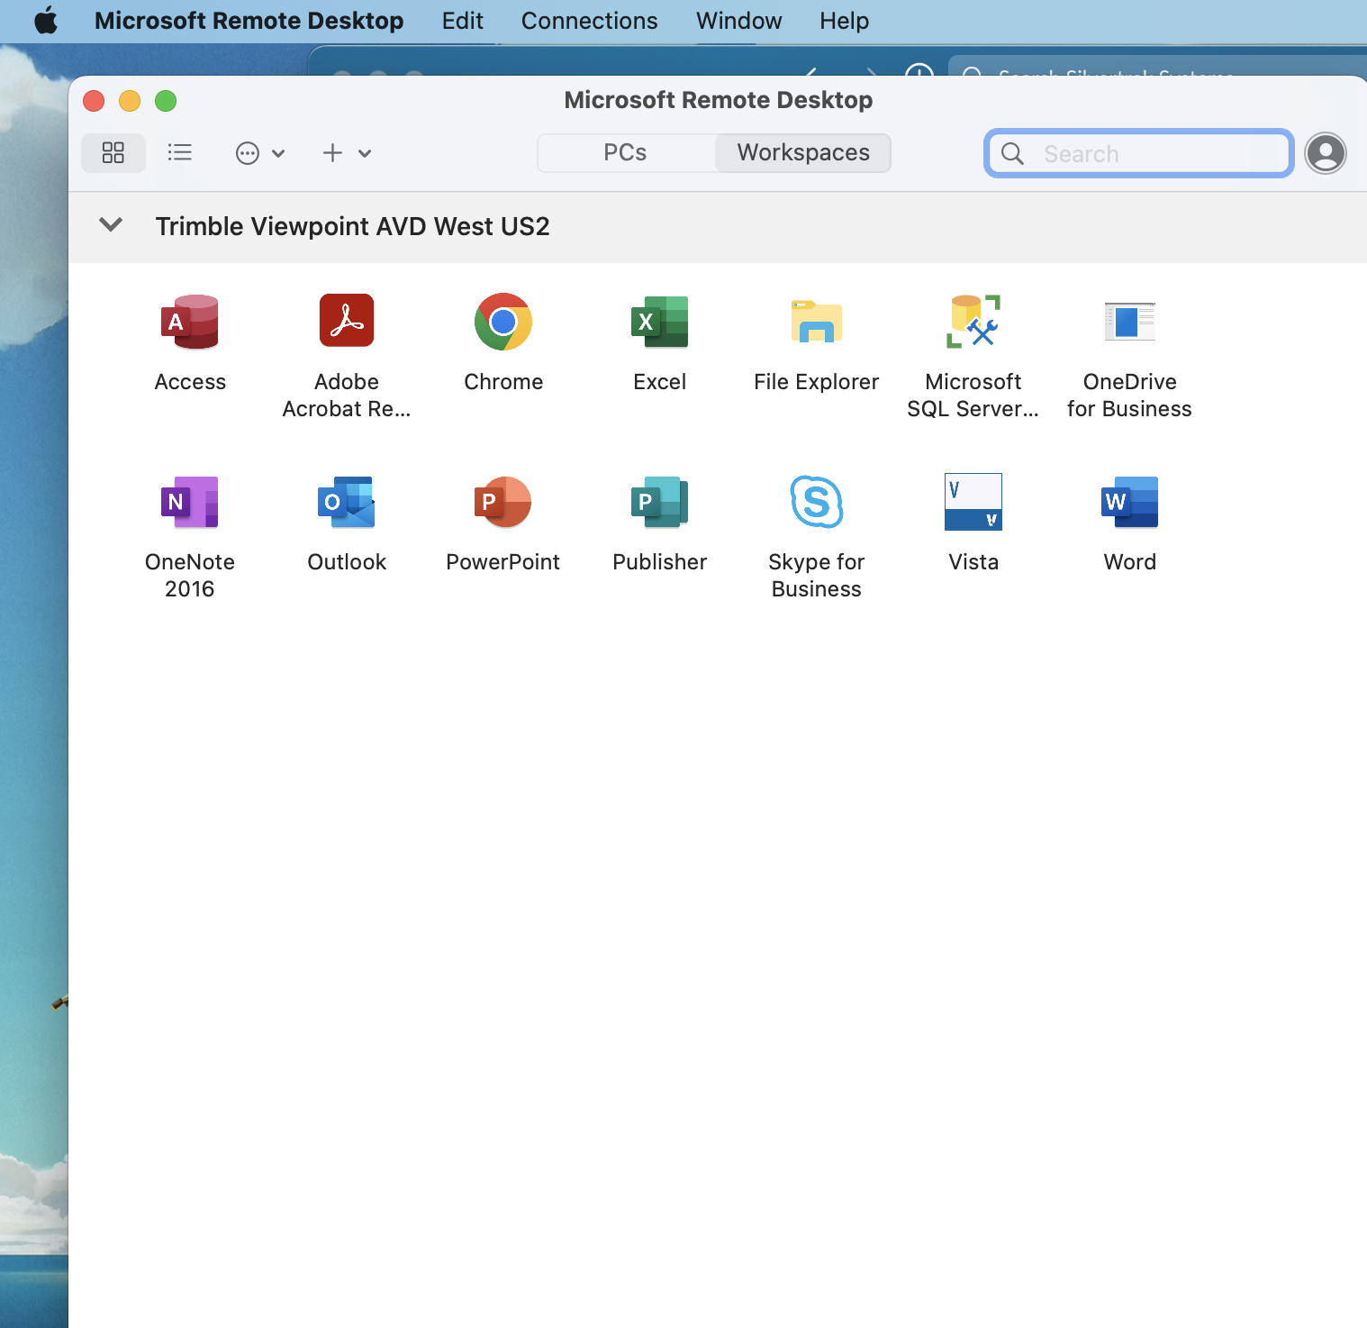
Task: Open the user account profile icon
Action: coord(1326,153)
